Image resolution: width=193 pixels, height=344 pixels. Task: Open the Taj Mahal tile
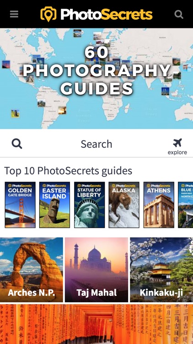[x=96, y=270]
